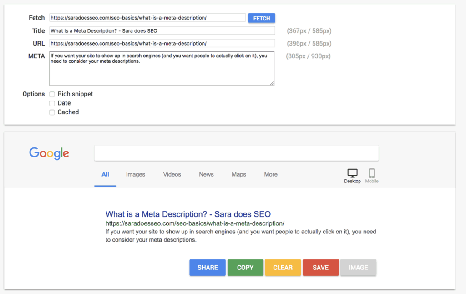Viewport: 466px width, 294px height.
Task: Click the grey IMAGE button
Action: pyautogui.click(x=358, y=268)
